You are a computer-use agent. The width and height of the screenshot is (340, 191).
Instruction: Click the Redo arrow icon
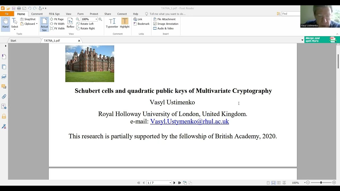point(35,8)
